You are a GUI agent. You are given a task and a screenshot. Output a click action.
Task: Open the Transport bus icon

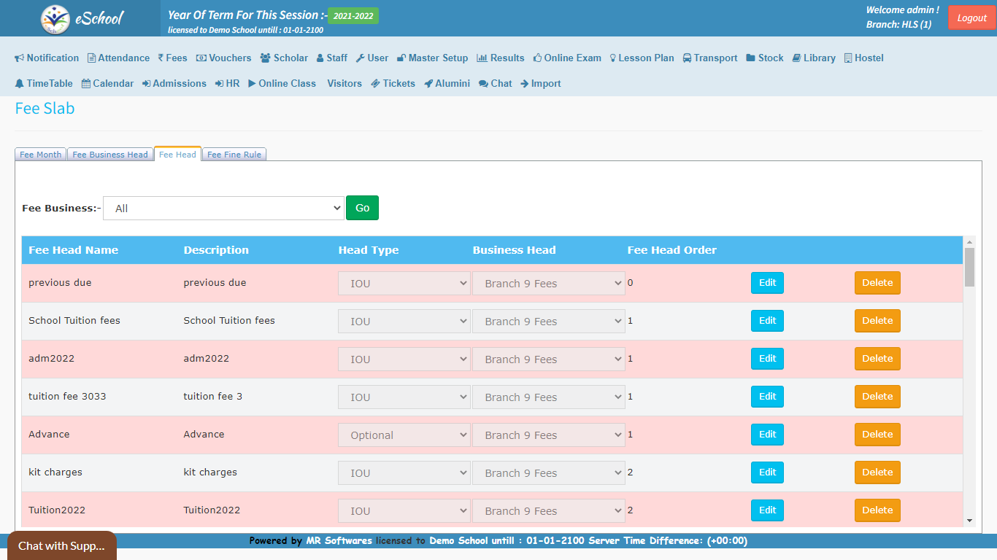[688, 58]
